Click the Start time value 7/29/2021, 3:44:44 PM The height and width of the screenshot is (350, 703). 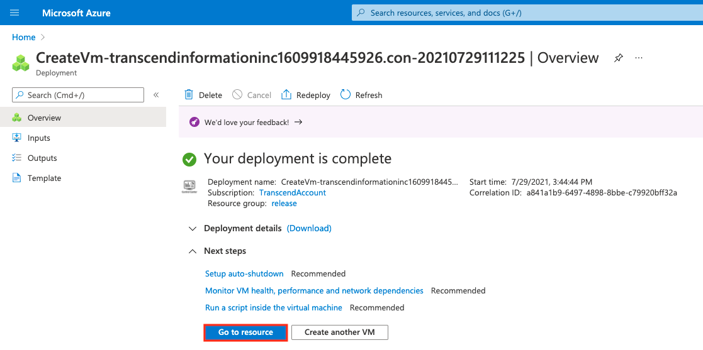552,182
